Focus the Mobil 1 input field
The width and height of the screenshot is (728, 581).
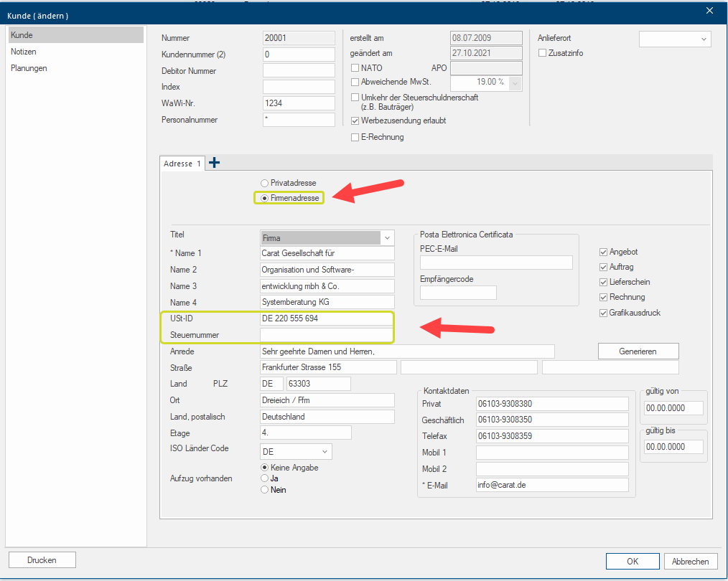point(553,453)
